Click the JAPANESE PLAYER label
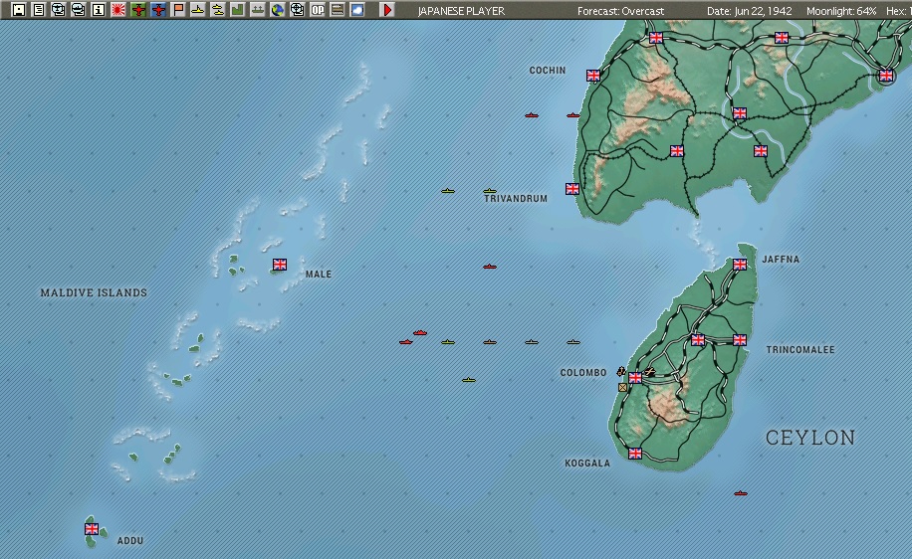This screenshot has height=559, width=912. tap(461, 11)
